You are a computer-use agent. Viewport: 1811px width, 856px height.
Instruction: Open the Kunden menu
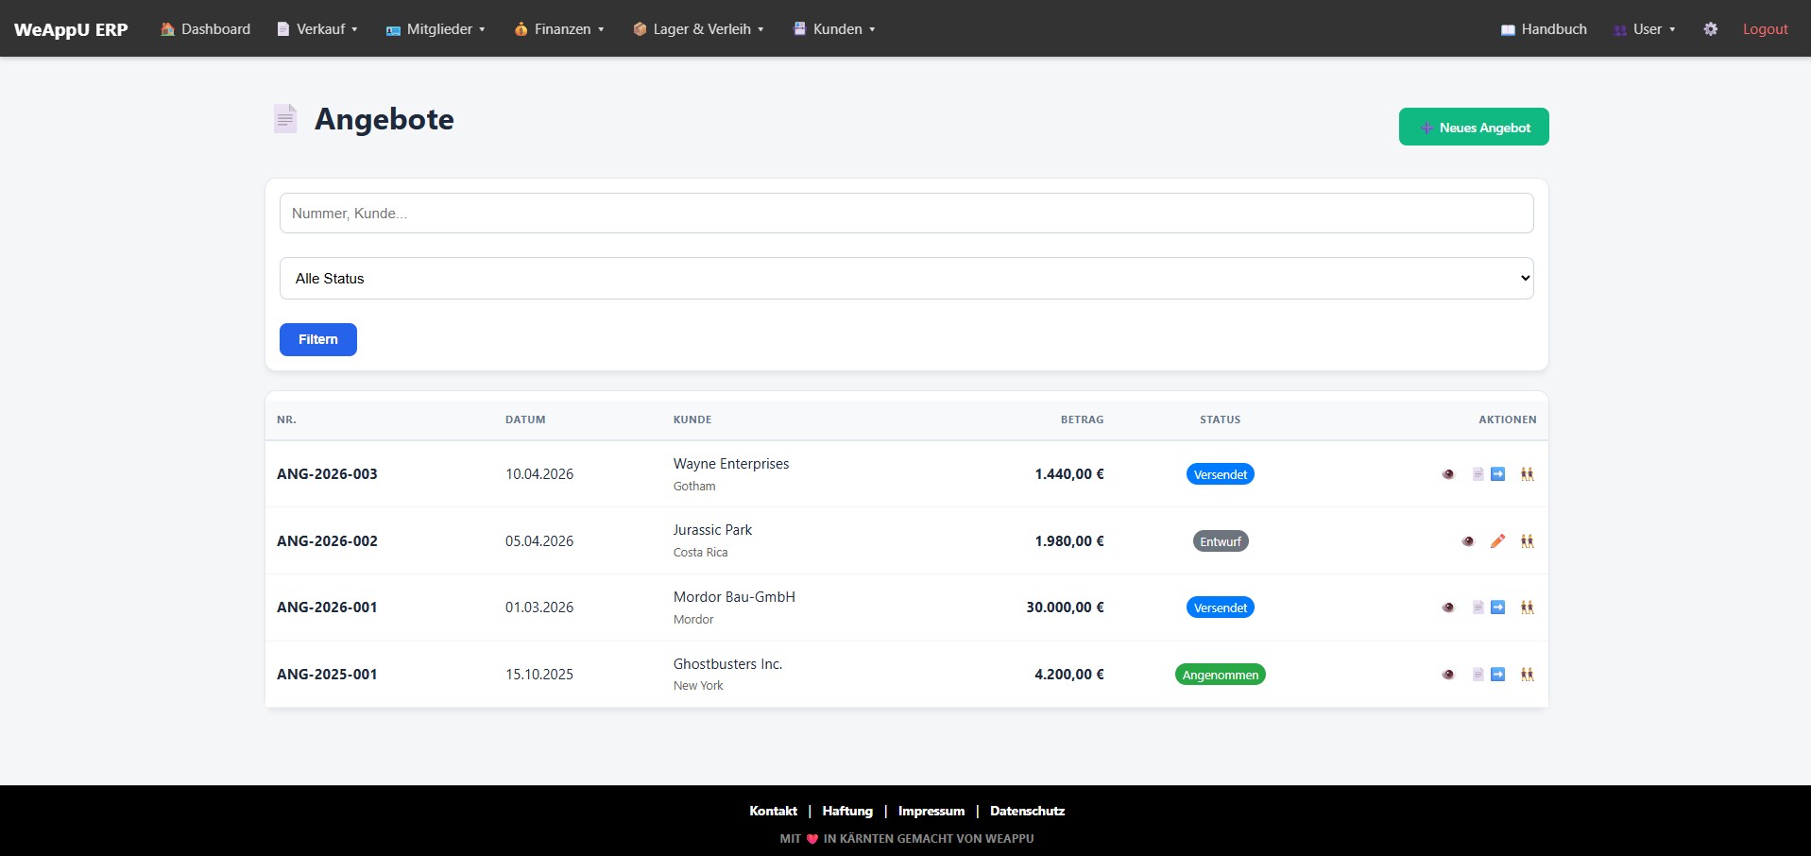pos(834,29)
